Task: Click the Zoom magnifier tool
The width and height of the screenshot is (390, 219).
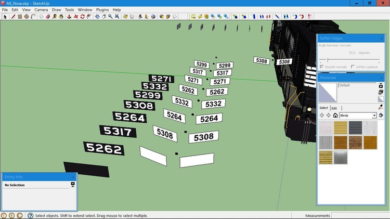Action: tap(111, 17)
